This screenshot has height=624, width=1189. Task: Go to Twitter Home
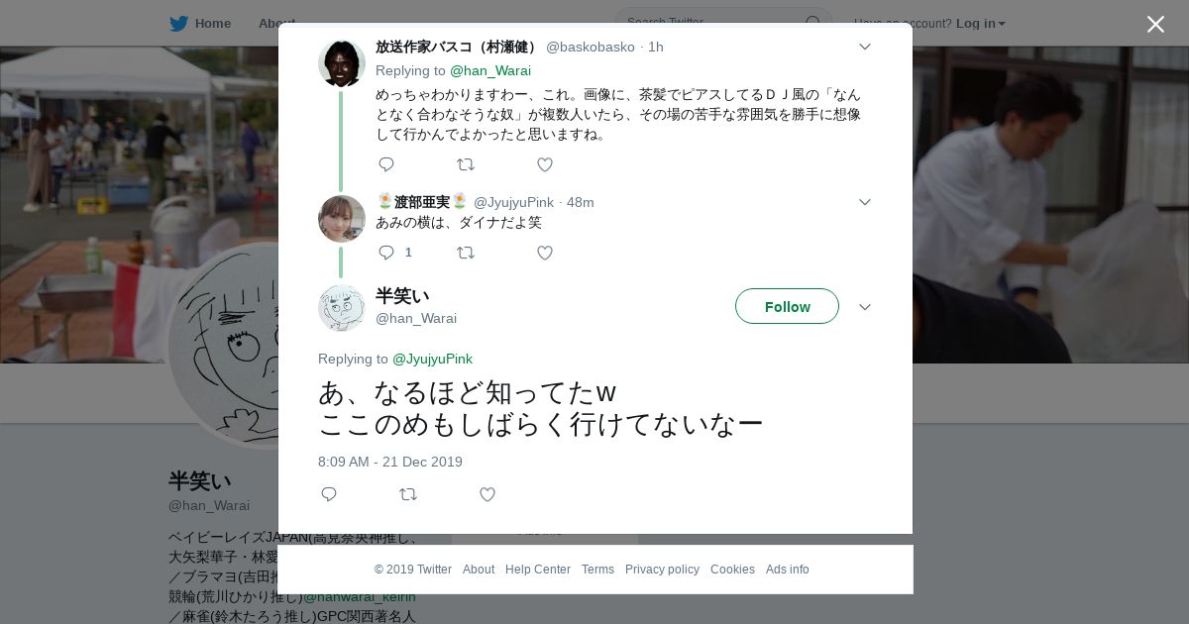(200, 23)
